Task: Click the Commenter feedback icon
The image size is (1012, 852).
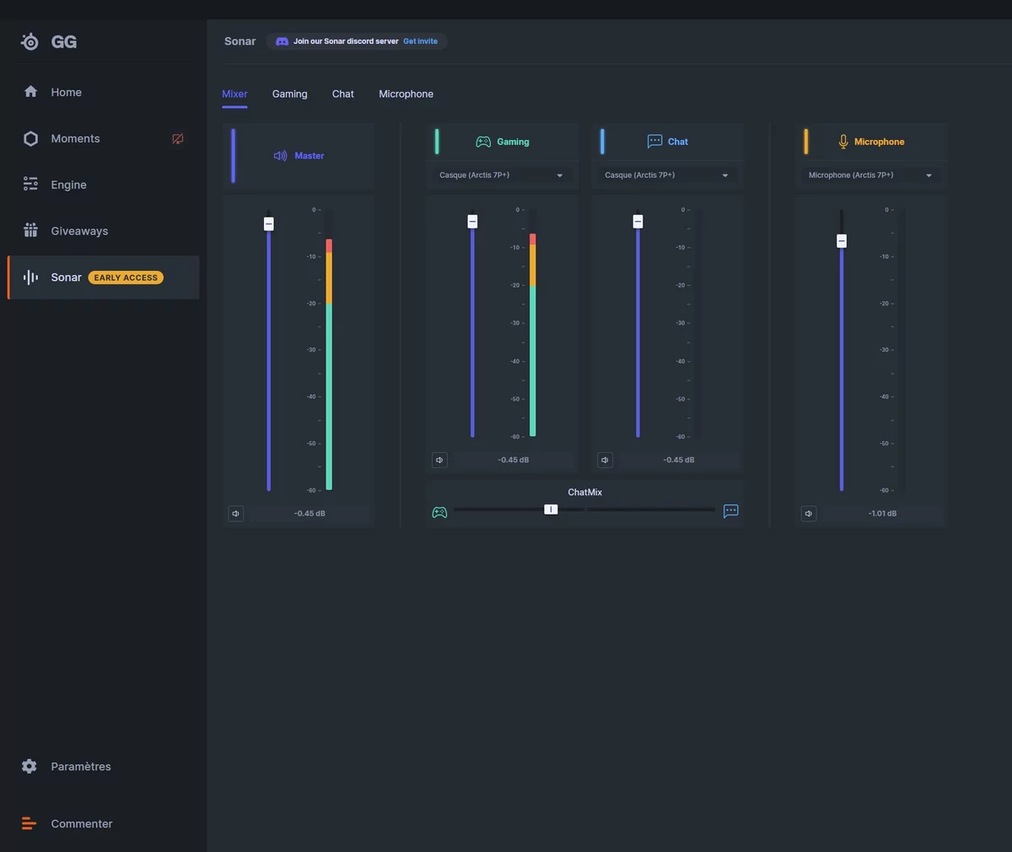Action: point(29,823)
